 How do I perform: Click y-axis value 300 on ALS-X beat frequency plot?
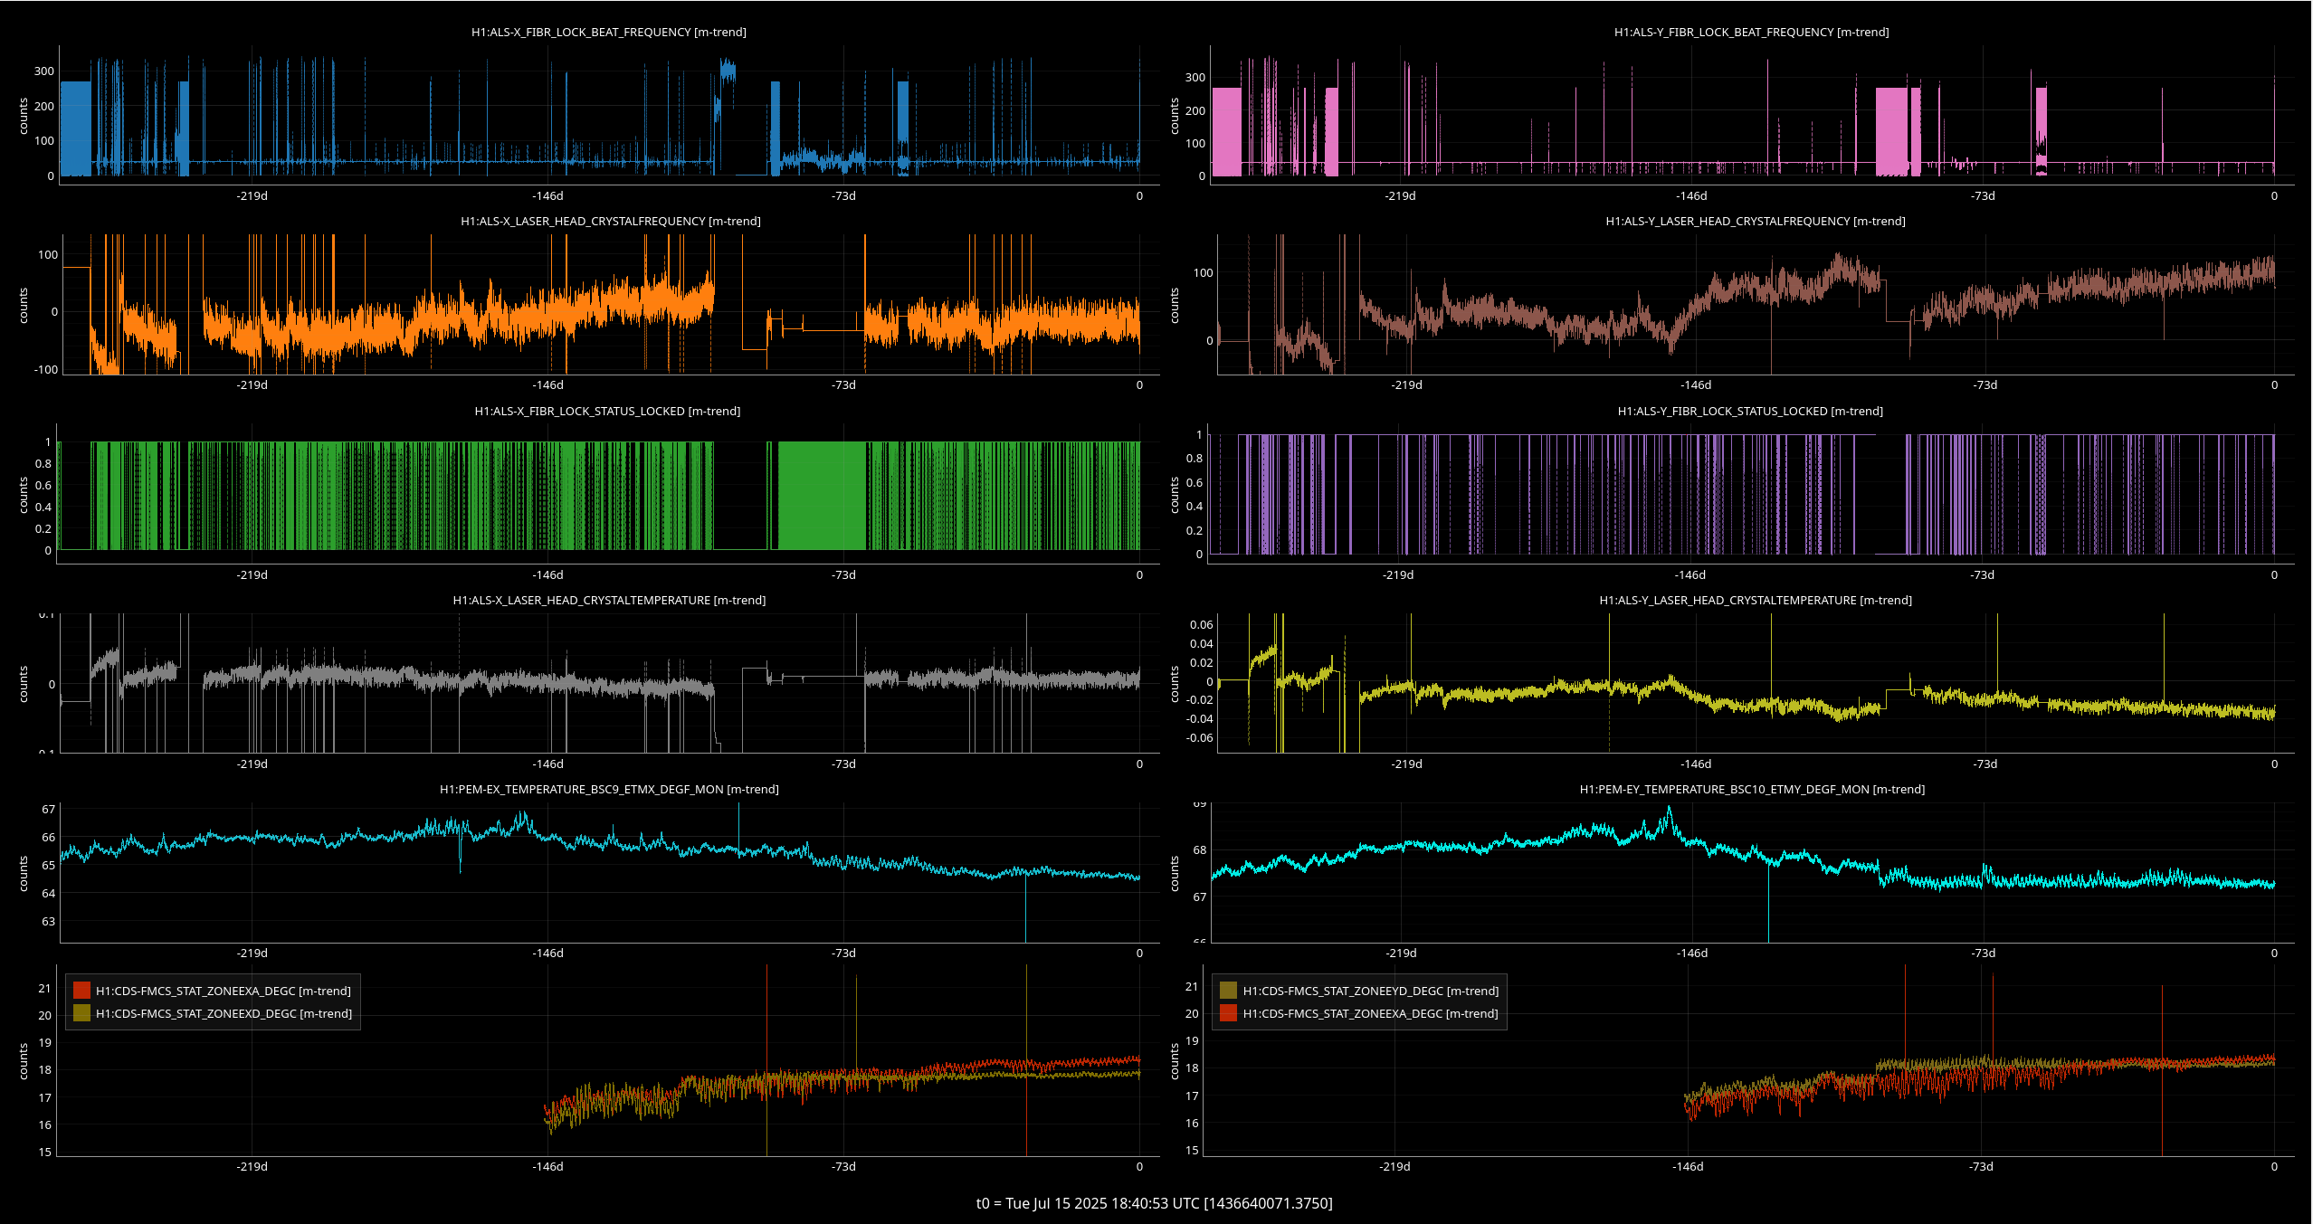43,71
